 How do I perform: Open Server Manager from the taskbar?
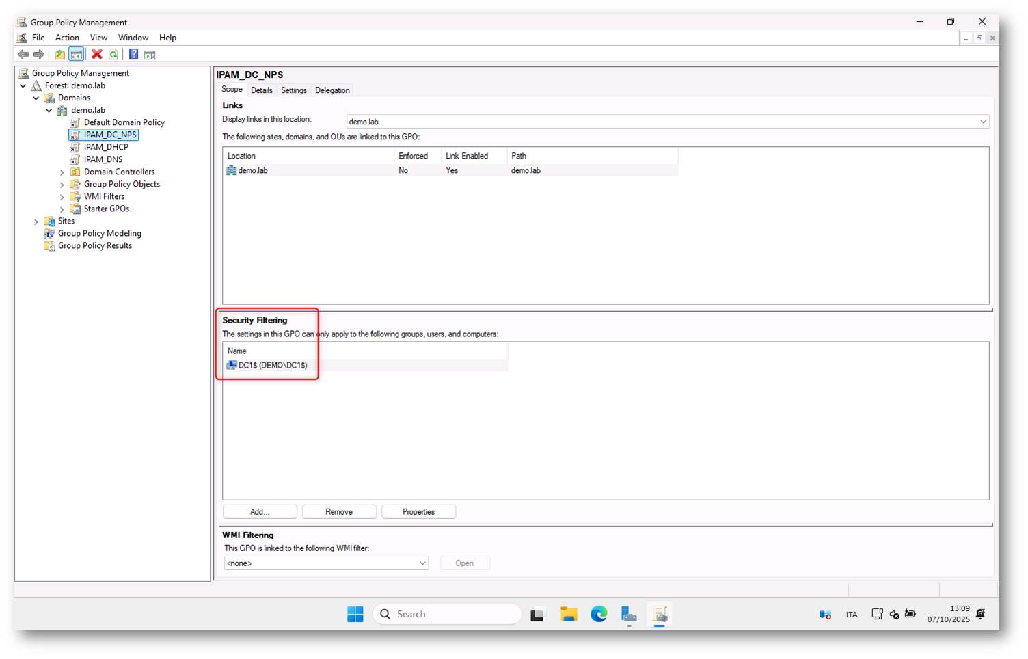(629, 614)
